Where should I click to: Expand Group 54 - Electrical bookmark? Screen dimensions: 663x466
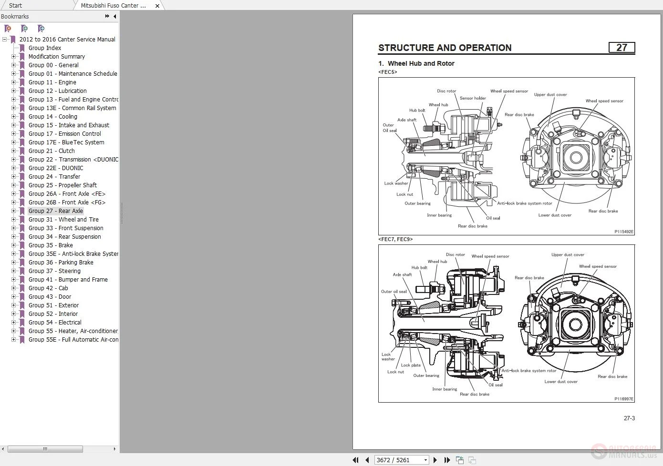13,323
